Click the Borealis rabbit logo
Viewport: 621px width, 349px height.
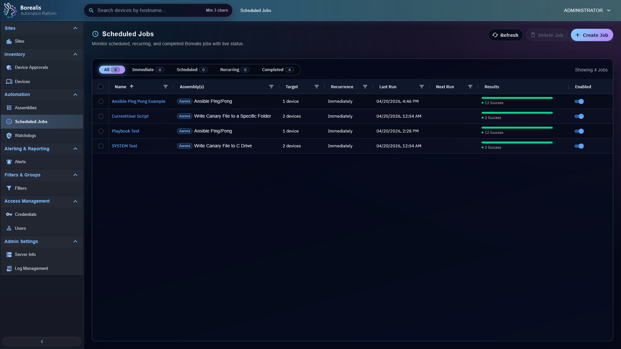(10, 10)
